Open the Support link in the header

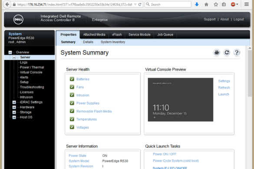pos(210,19)
